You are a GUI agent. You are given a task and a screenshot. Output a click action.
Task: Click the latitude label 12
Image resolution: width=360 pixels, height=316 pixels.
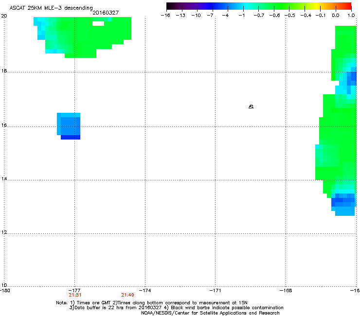coord(4,232)
